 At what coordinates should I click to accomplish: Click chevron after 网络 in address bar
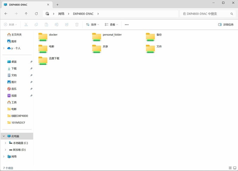(x=69, y=14)
